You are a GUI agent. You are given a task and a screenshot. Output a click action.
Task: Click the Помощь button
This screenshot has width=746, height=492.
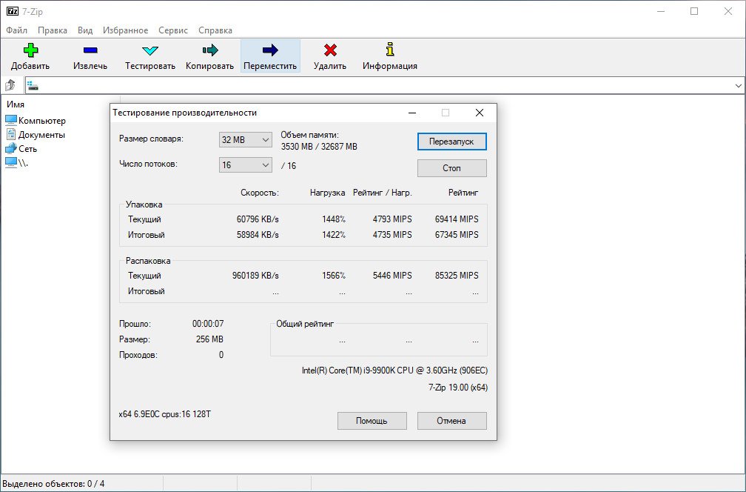372,421
